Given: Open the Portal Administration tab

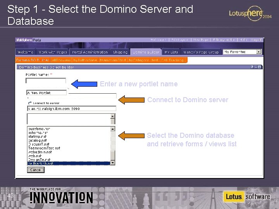Looking at the screenshot, I should [x=90, y=52].
